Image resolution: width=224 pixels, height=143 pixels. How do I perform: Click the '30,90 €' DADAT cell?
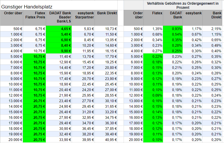point(59,128)
